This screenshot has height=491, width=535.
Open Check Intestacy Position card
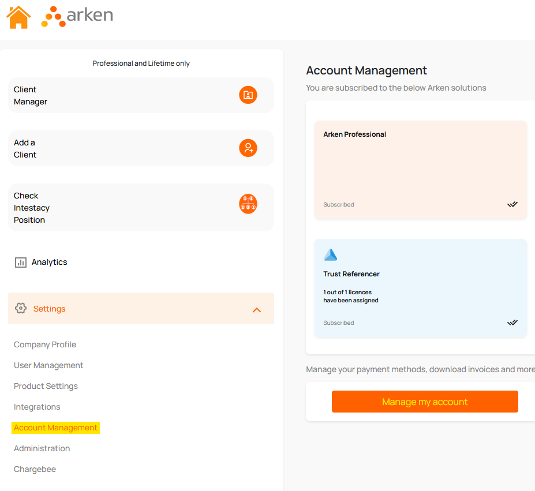point(141,208)
